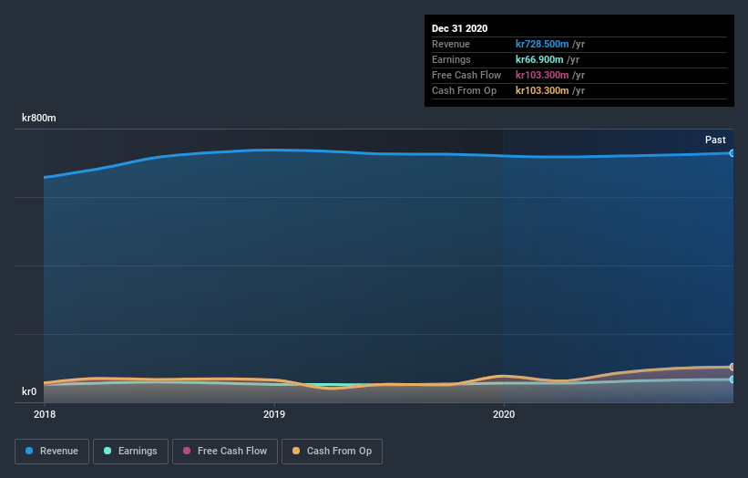Image resolution: width=748 pixels, height=478 pixels.
Task: Click the 2020 x-axis label
Action: [504, 414]
